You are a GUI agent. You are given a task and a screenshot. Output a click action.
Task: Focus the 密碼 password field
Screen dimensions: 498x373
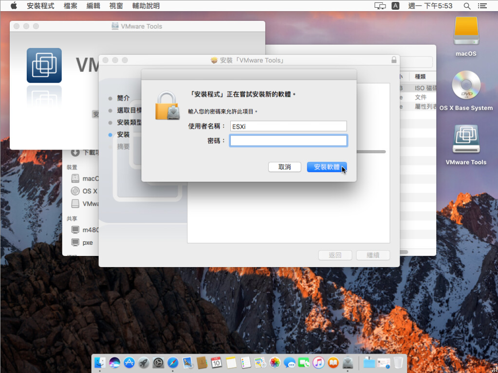pos(288,141)
